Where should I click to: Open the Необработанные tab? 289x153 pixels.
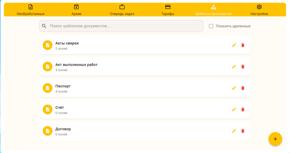30,10
